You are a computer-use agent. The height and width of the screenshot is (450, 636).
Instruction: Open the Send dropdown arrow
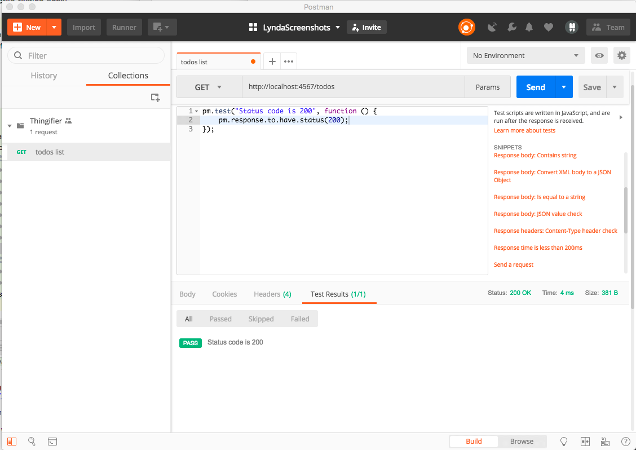click(564, 87)
